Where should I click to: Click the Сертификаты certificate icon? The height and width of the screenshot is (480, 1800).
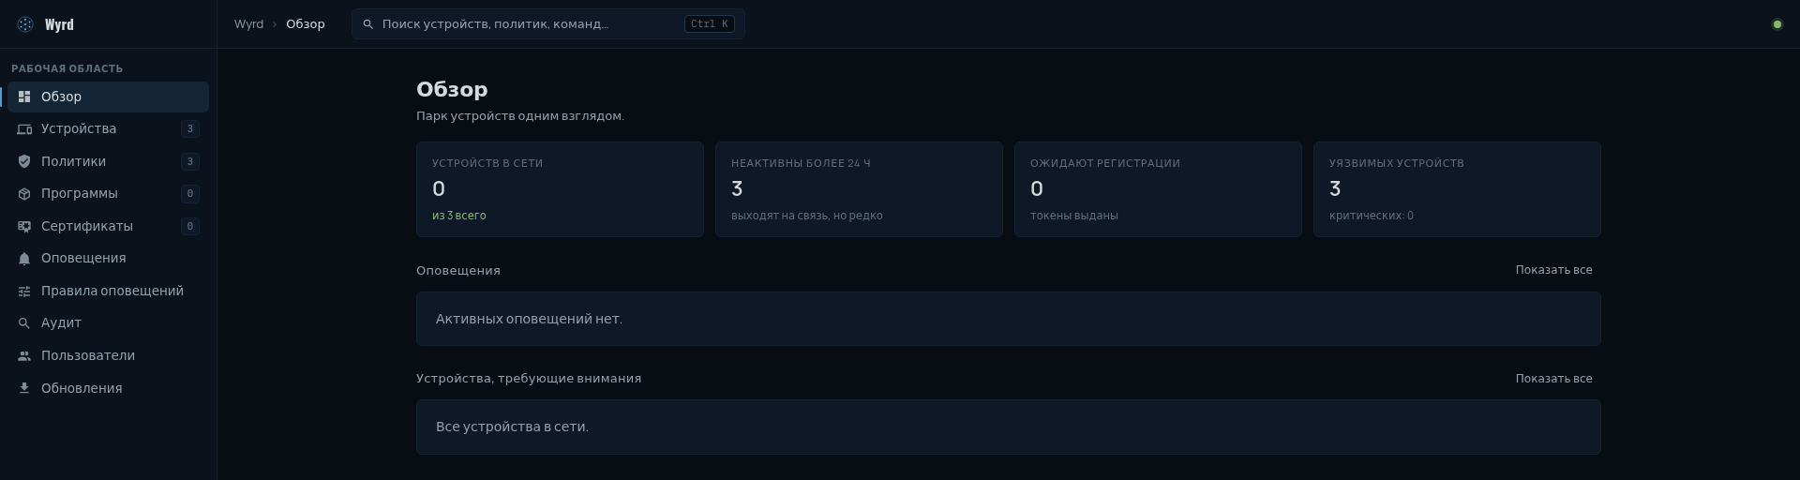coord(24,226)
